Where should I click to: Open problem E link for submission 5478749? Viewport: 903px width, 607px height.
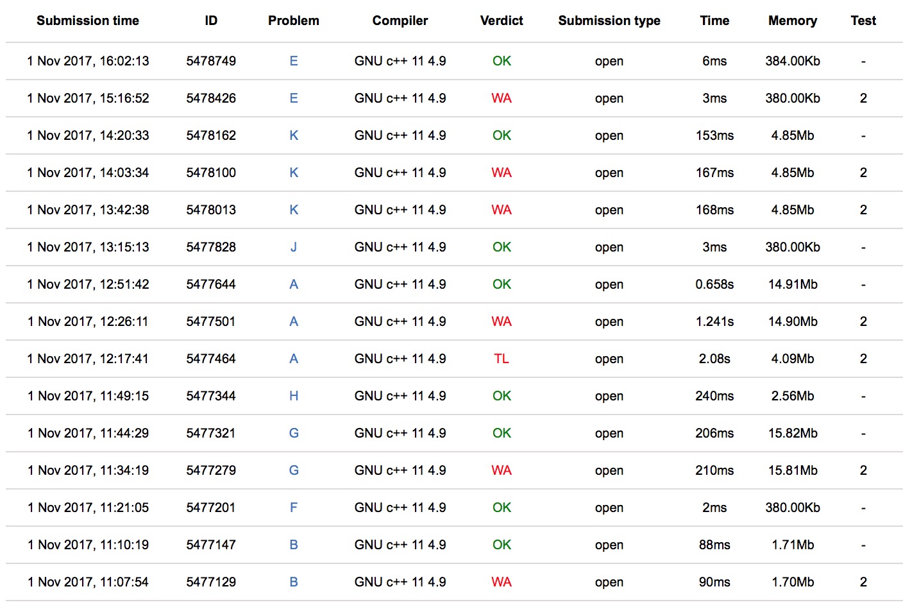294,61
